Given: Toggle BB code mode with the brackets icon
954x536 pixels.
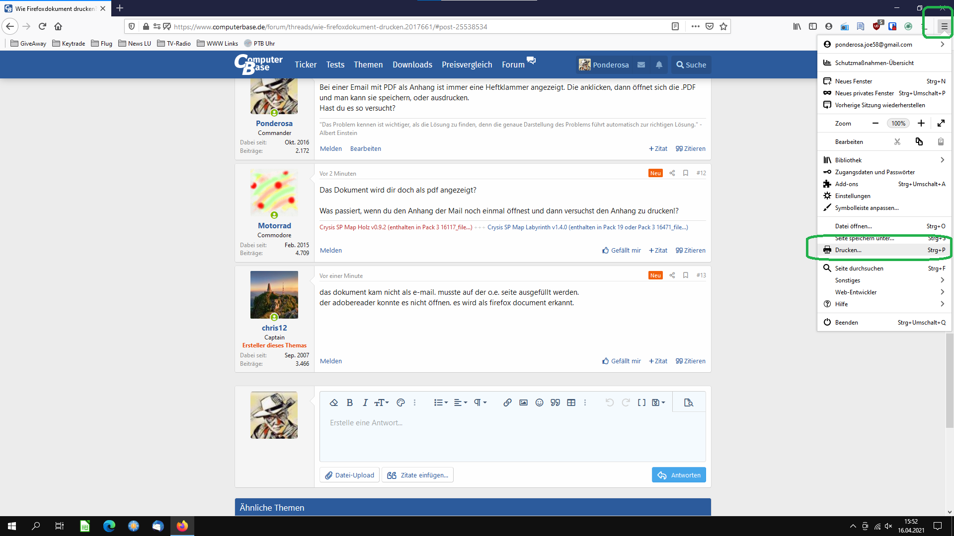Looking at the screenshot, I should click(641, 402).
